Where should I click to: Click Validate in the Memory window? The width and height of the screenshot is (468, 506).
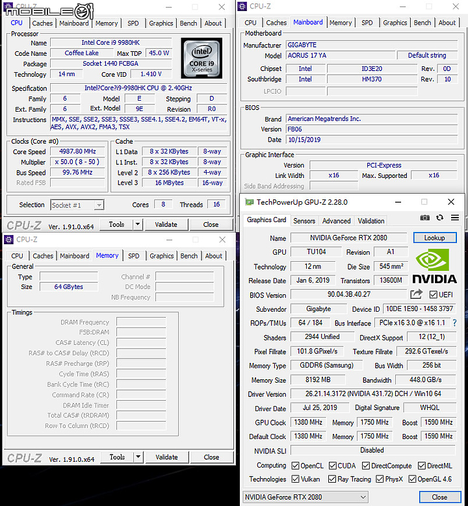click(x=166, y=457)
